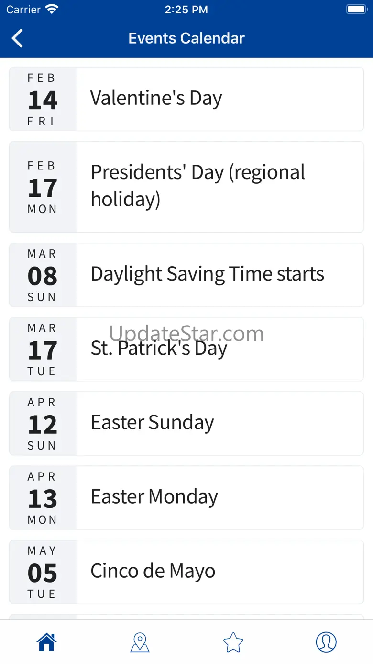Tap the FEB 17 MON date badge

click(43, 187)
